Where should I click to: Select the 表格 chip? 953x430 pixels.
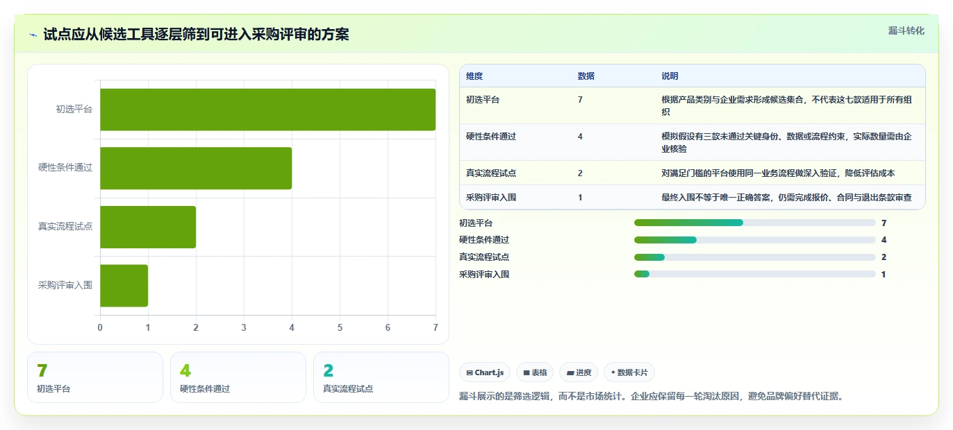point(535,372)
